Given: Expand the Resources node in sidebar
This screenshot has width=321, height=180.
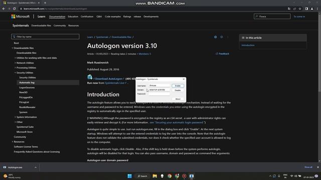Looking at the screenshot, I should point(13,141).
